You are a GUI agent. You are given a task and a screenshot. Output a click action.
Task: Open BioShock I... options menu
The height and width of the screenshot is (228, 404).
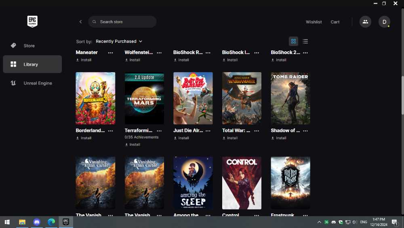point(257,52)
